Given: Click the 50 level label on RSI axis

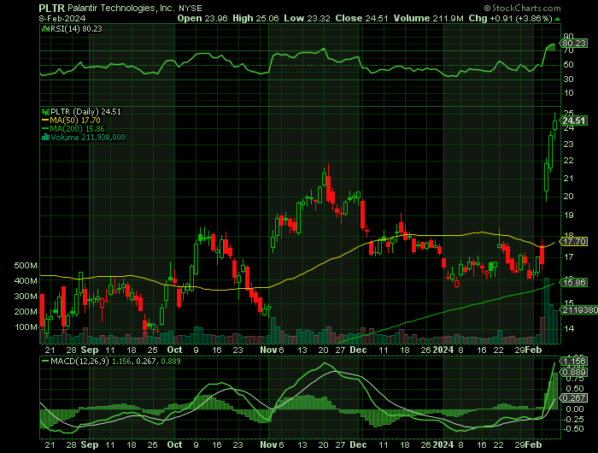Looking at the screenshot, I should (568, 65).
